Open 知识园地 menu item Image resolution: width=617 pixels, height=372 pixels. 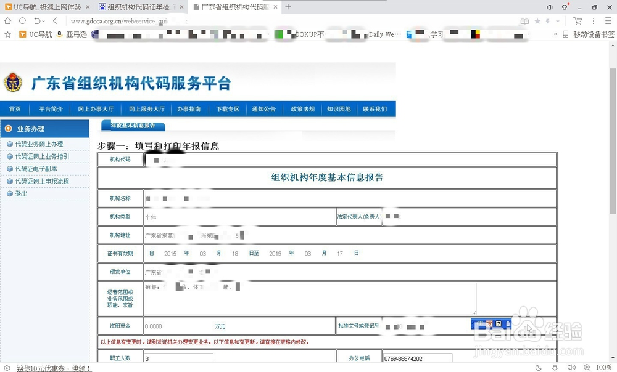(x=339, y=109)
